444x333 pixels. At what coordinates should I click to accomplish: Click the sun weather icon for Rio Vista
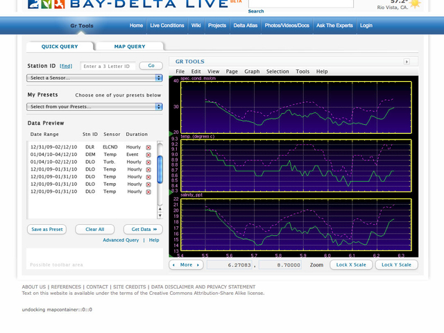click(415, 4)
